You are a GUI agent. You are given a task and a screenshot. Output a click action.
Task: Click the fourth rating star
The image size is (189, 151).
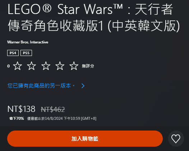[x=60, y=66]
